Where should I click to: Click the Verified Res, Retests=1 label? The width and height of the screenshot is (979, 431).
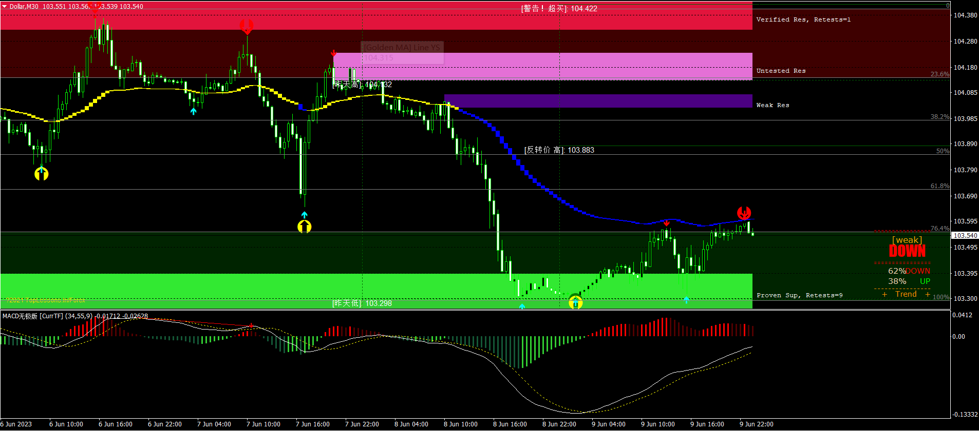point(803,19)
